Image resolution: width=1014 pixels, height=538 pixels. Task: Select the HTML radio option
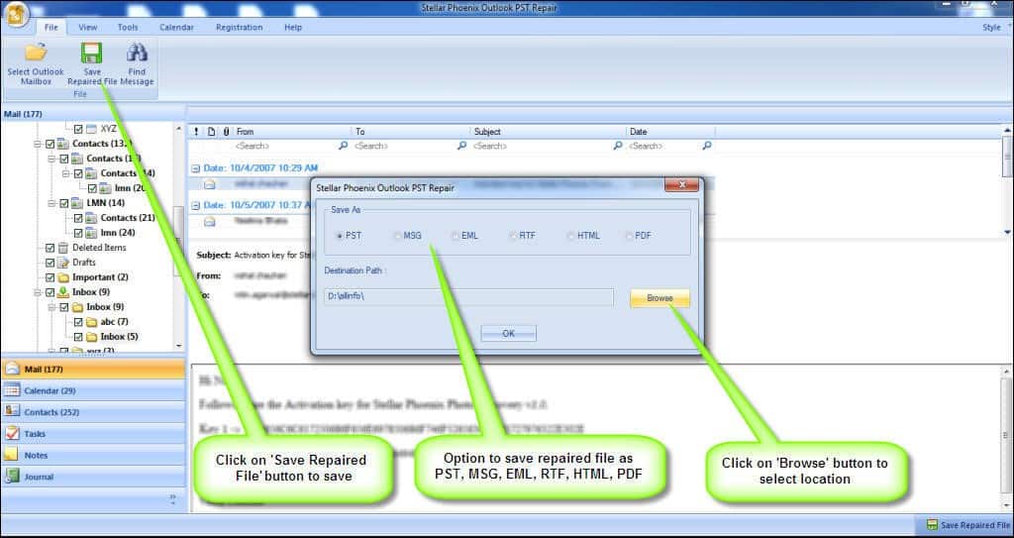(x=570, y=236)
